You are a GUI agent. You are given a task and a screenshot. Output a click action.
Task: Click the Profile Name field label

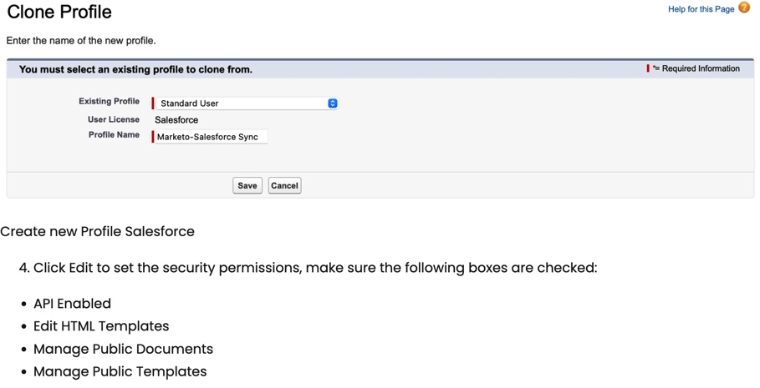pyautogui.click(x=114, y=134)
